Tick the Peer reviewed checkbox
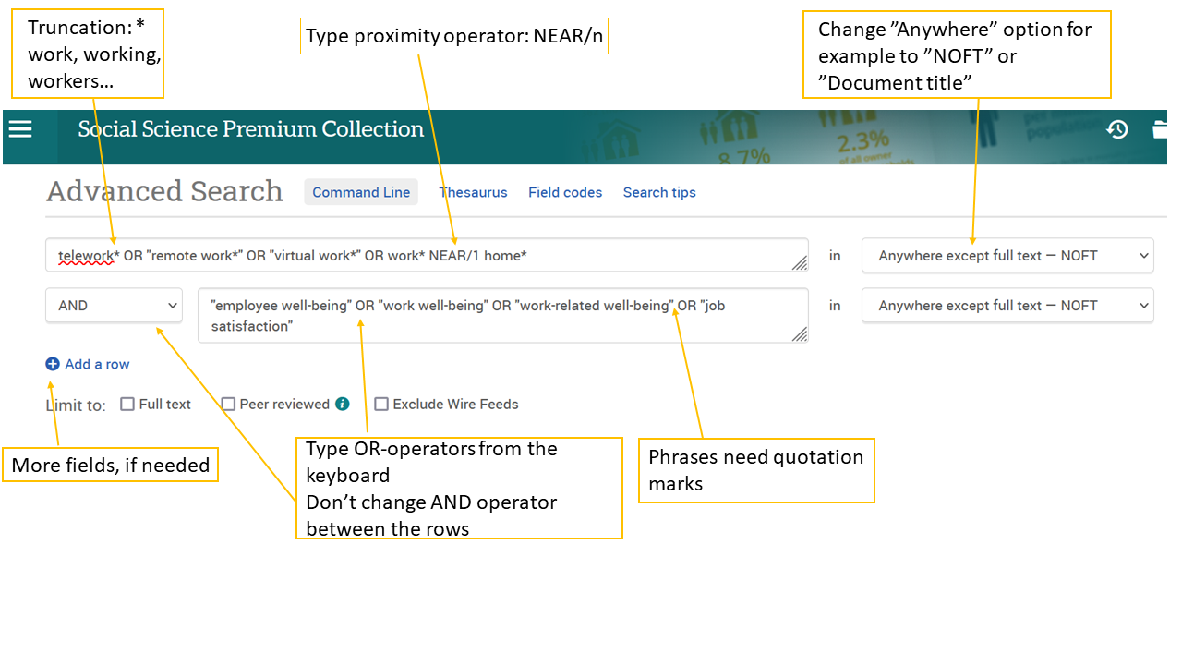Screen dimensions: 1182x665 click(228, 404)
